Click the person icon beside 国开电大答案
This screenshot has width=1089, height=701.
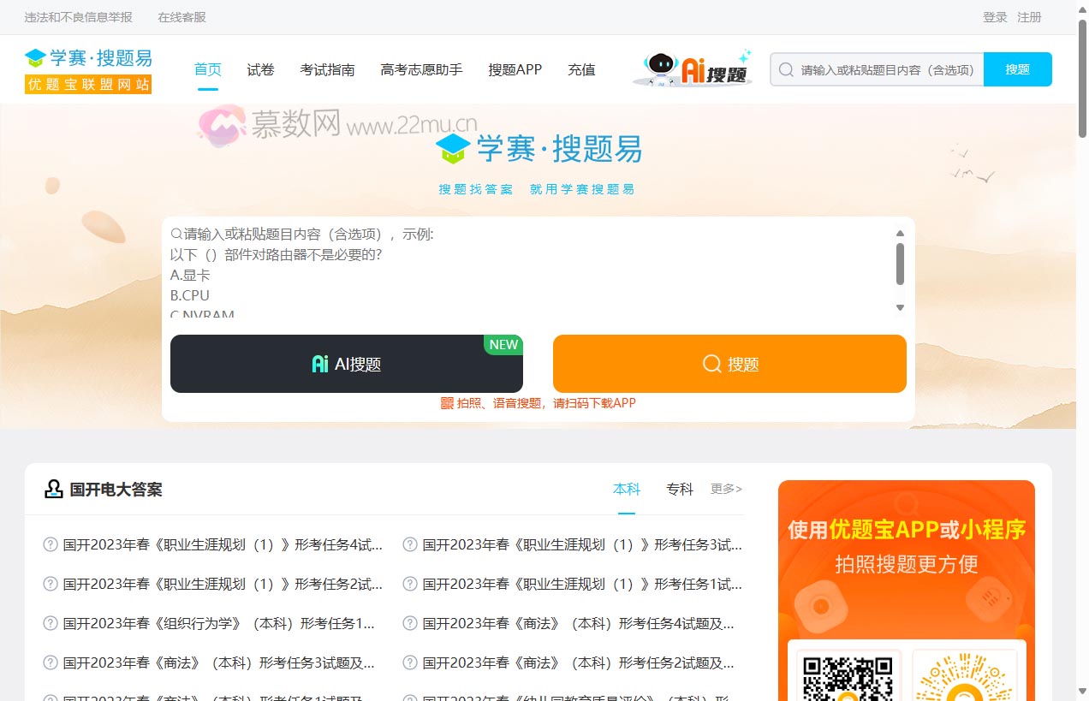[x=53, y=489]
